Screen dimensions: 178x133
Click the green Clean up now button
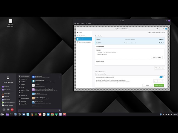coord(159,85)
